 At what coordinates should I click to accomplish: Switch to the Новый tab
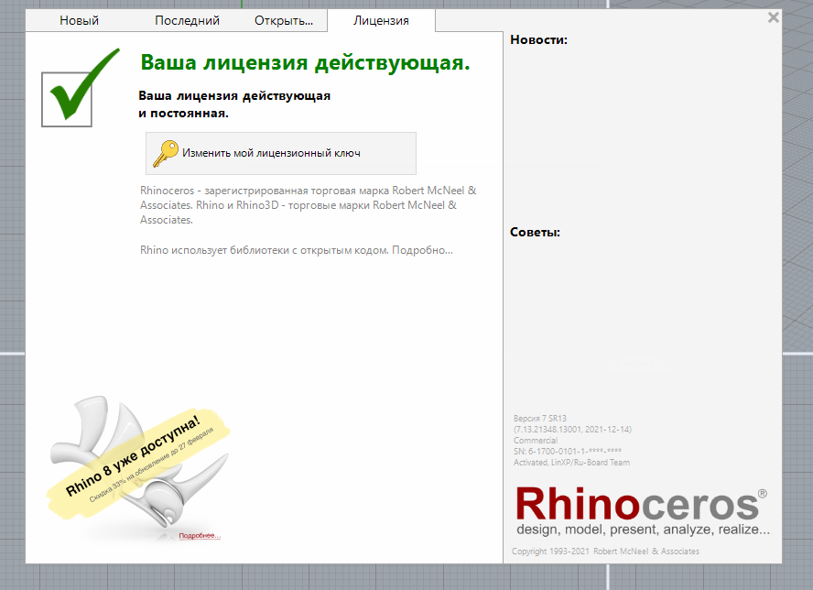79,20
